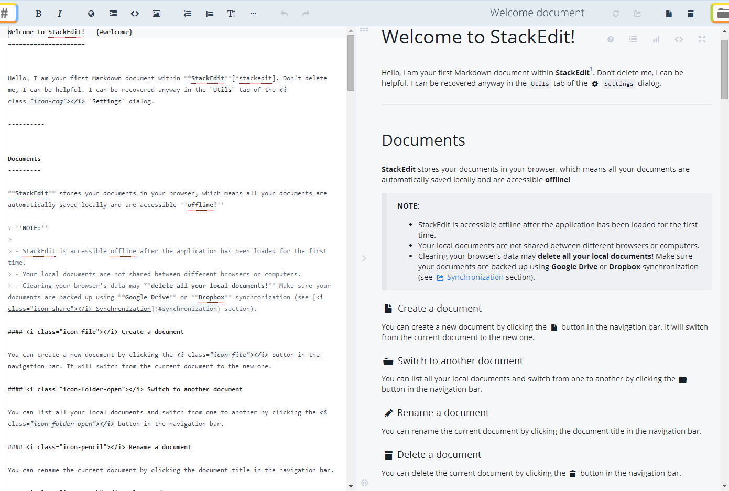The height and width of the screenshot is (491, 729).
Task: Create a new document
Action: click(669, 14)
